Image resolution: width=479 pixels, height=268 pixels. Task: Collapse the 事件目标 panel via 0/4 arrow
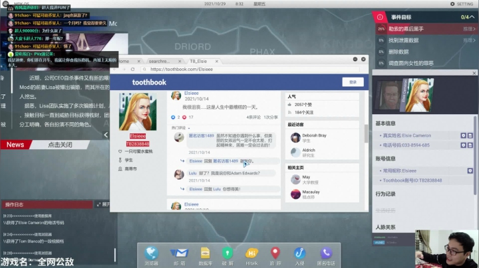tap(472, 17)
